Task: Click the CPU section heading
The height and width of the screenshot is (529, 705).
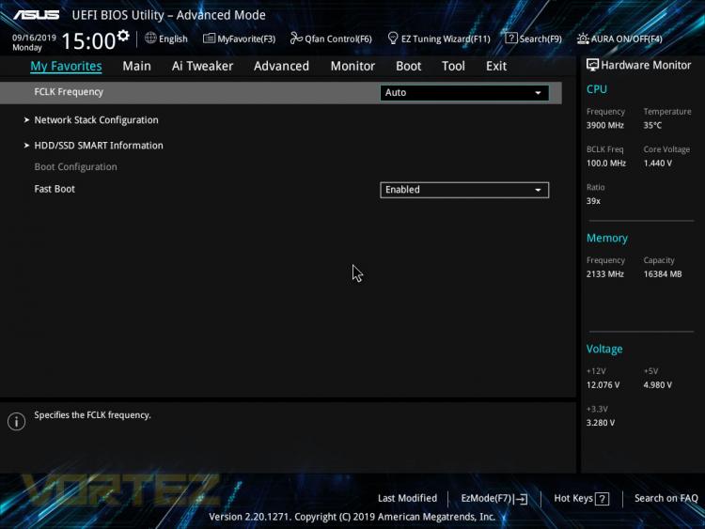Action: 597,89
